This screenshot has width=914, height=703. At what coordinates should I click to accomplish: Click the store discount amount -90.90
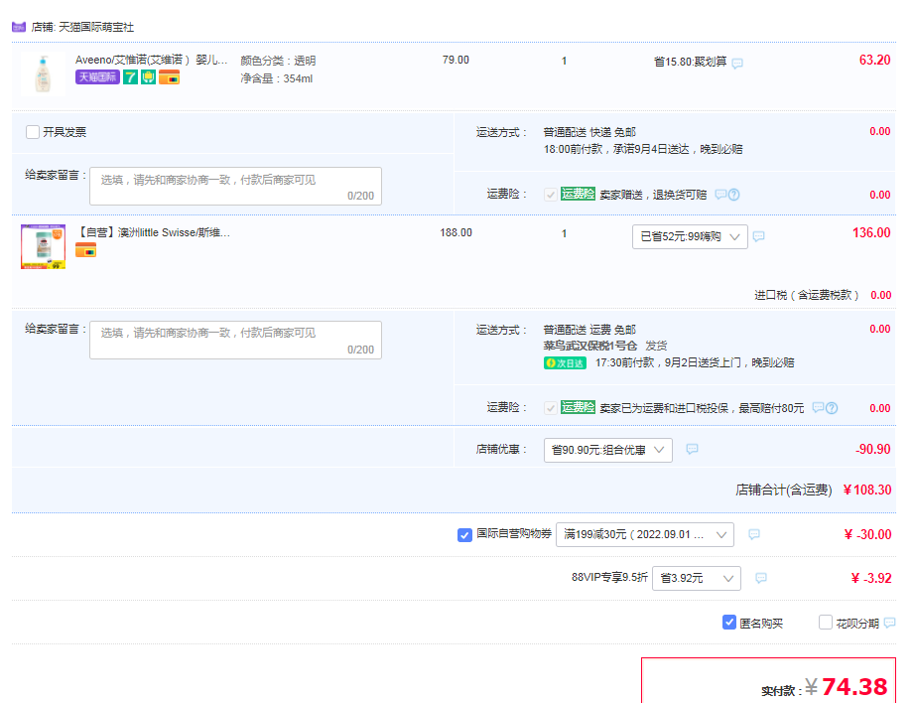pos(872,449)
